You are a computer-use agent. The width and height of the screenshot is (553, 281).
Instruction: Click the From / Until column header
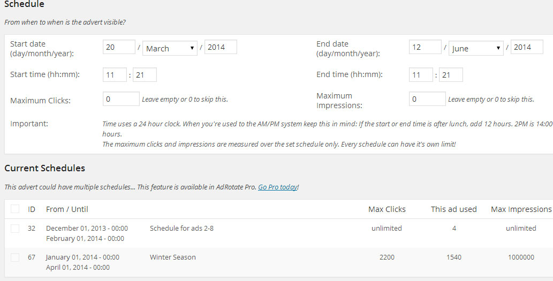tap(67, 209)
